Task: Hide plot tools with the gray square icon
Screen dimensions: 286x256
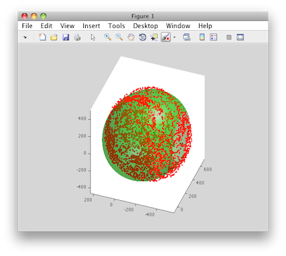Action: [229, 37]
